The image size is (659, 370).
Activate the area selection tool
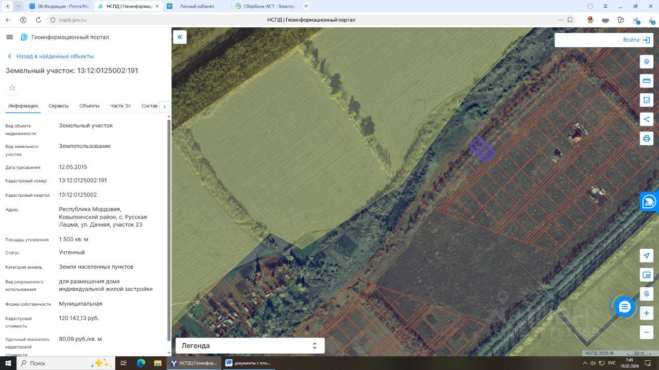click(x=647, y=100)
